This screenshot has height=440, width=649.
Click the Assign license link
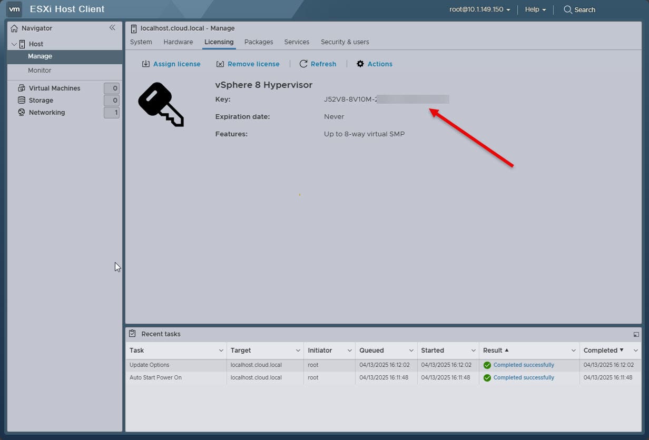[x=177, y=64]
